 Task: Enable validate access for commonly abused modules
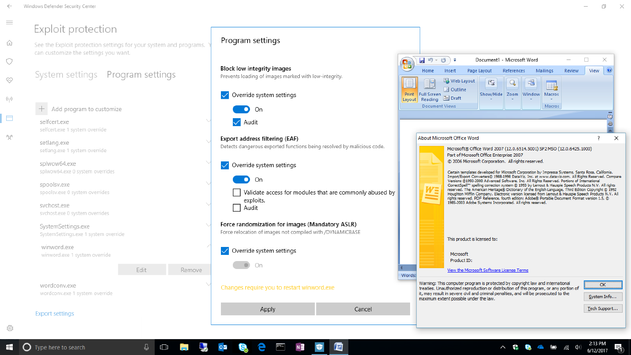pyautogui.click(x=237, y=192)
